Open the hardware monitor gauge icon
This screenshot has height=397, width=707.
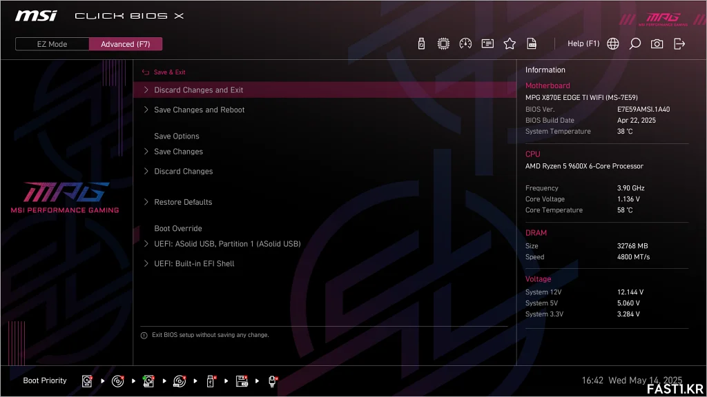pyautogui.click(x=465, y=43)
